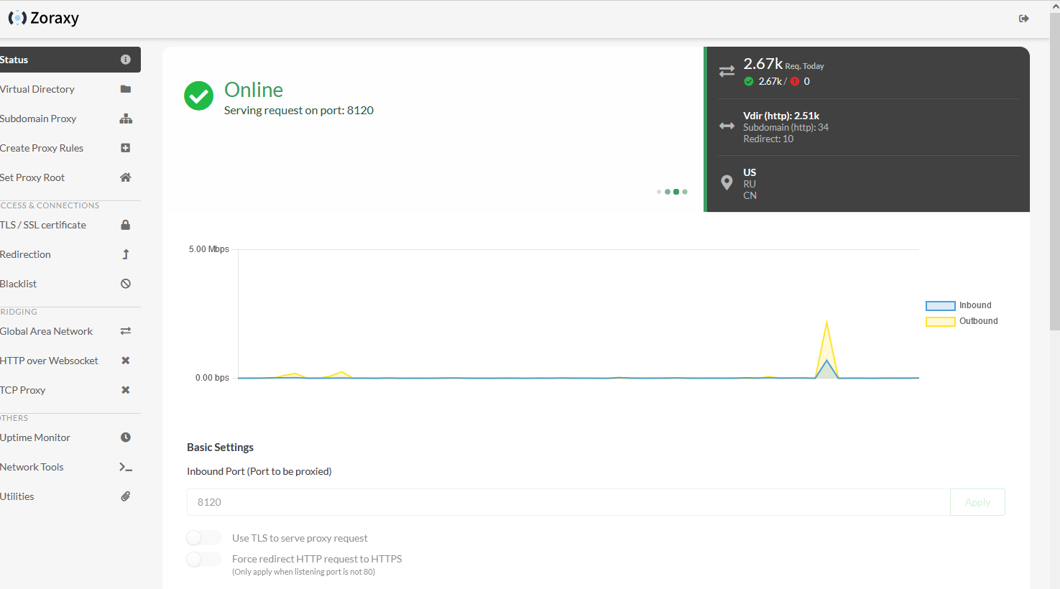Viewport: 1060px width, 589px height.
Task: Select Set Proxy Root menu item
Action: tap(70, 177)
